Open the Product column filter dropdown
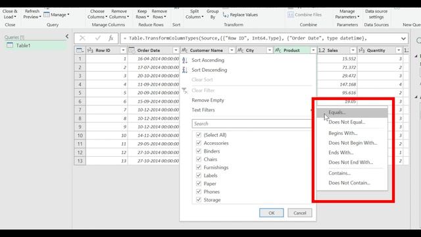The height and width of the screenshot is (237, 421). click(x=313, y=50)
